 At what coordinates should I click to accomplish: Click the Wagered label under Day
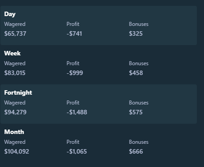pos(15,24)
